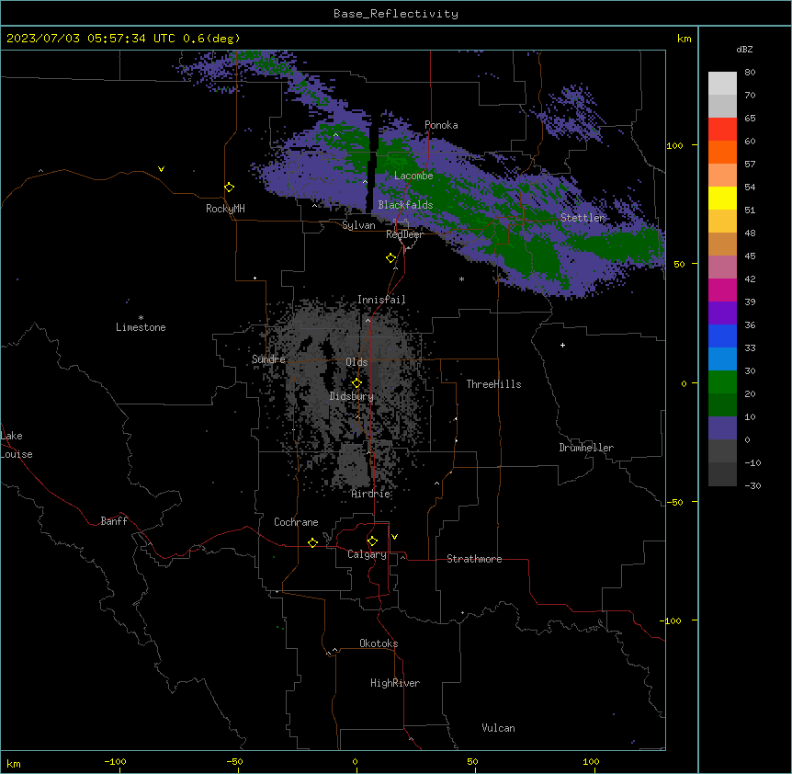792x774 pixels.
Task: Click the Didsbury city label
Action: (352, 396)
